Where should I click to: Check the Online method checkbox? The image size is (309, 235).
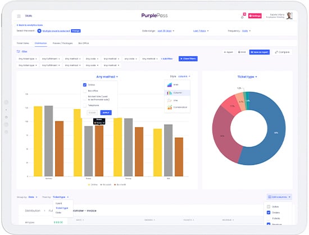85,85
